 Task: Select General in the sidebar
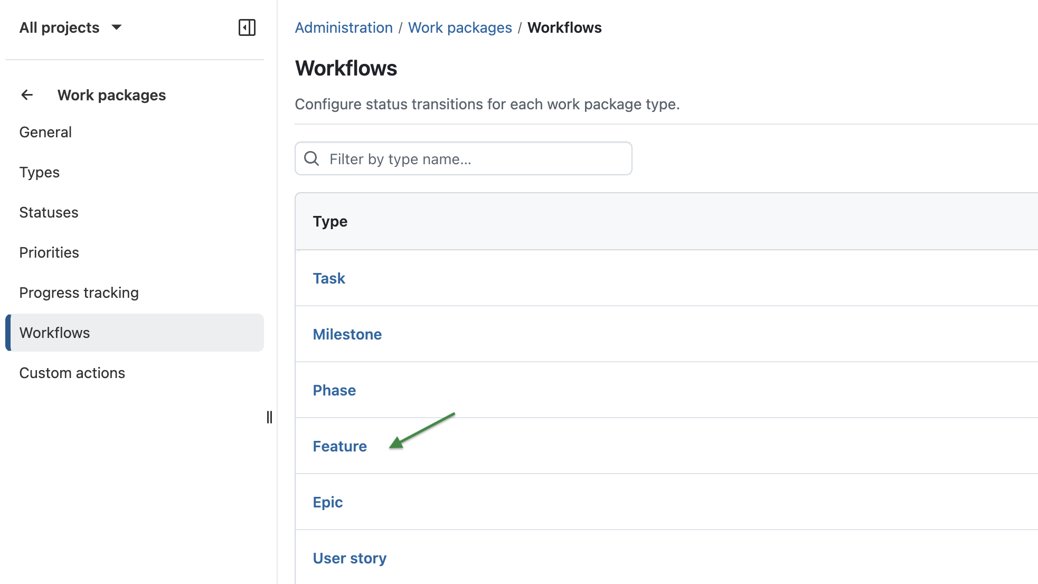tap(45, 132)
